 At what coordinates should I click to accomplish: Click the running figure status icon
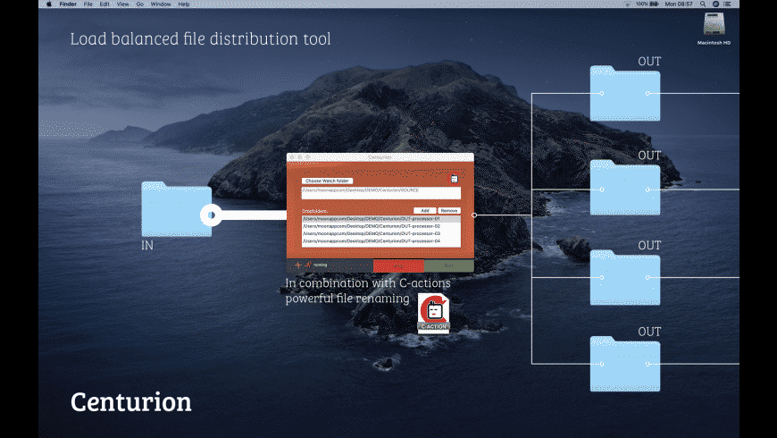(308, 265)
